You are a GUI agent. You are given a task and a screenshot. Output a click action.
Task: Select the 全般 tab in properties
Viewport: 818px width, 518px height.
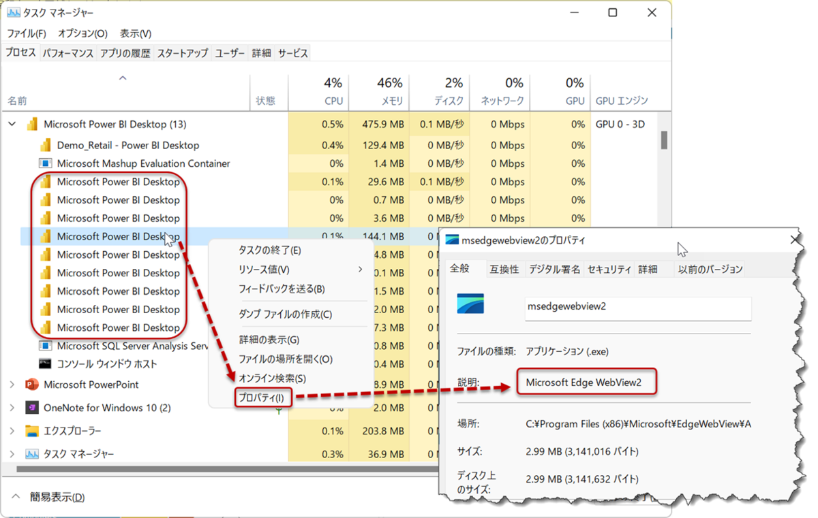(x=459, y=268)
